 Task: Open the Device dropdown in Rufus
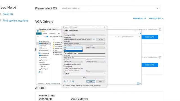[x=84, y=35]
